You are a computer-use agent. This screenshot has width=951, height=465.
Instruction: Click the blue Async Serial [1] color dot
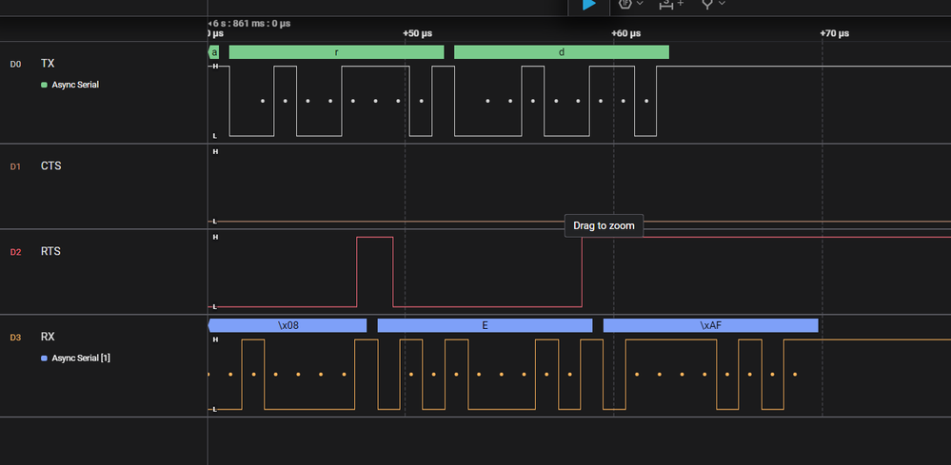(44, 358)
